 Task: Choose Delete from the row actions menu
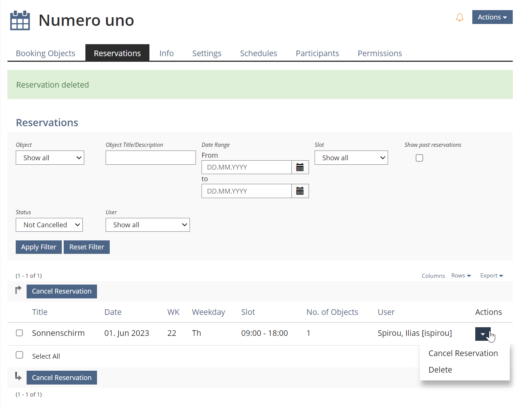click(440, 370)
